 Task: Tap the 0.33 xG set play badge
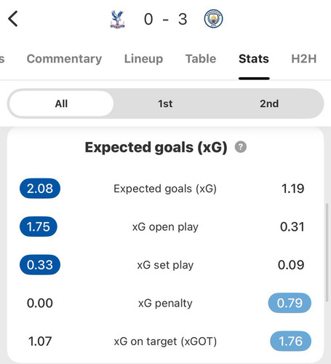click(40, 265)
